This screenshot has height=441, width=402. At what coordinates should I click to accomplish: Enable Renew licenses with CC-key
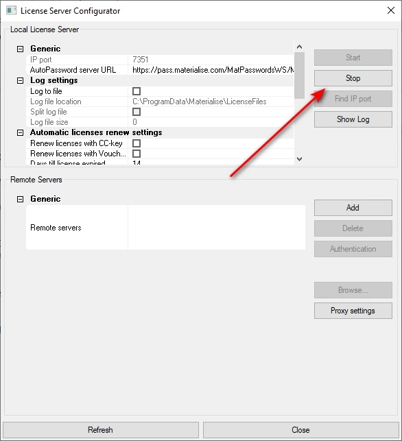point(137,143)
